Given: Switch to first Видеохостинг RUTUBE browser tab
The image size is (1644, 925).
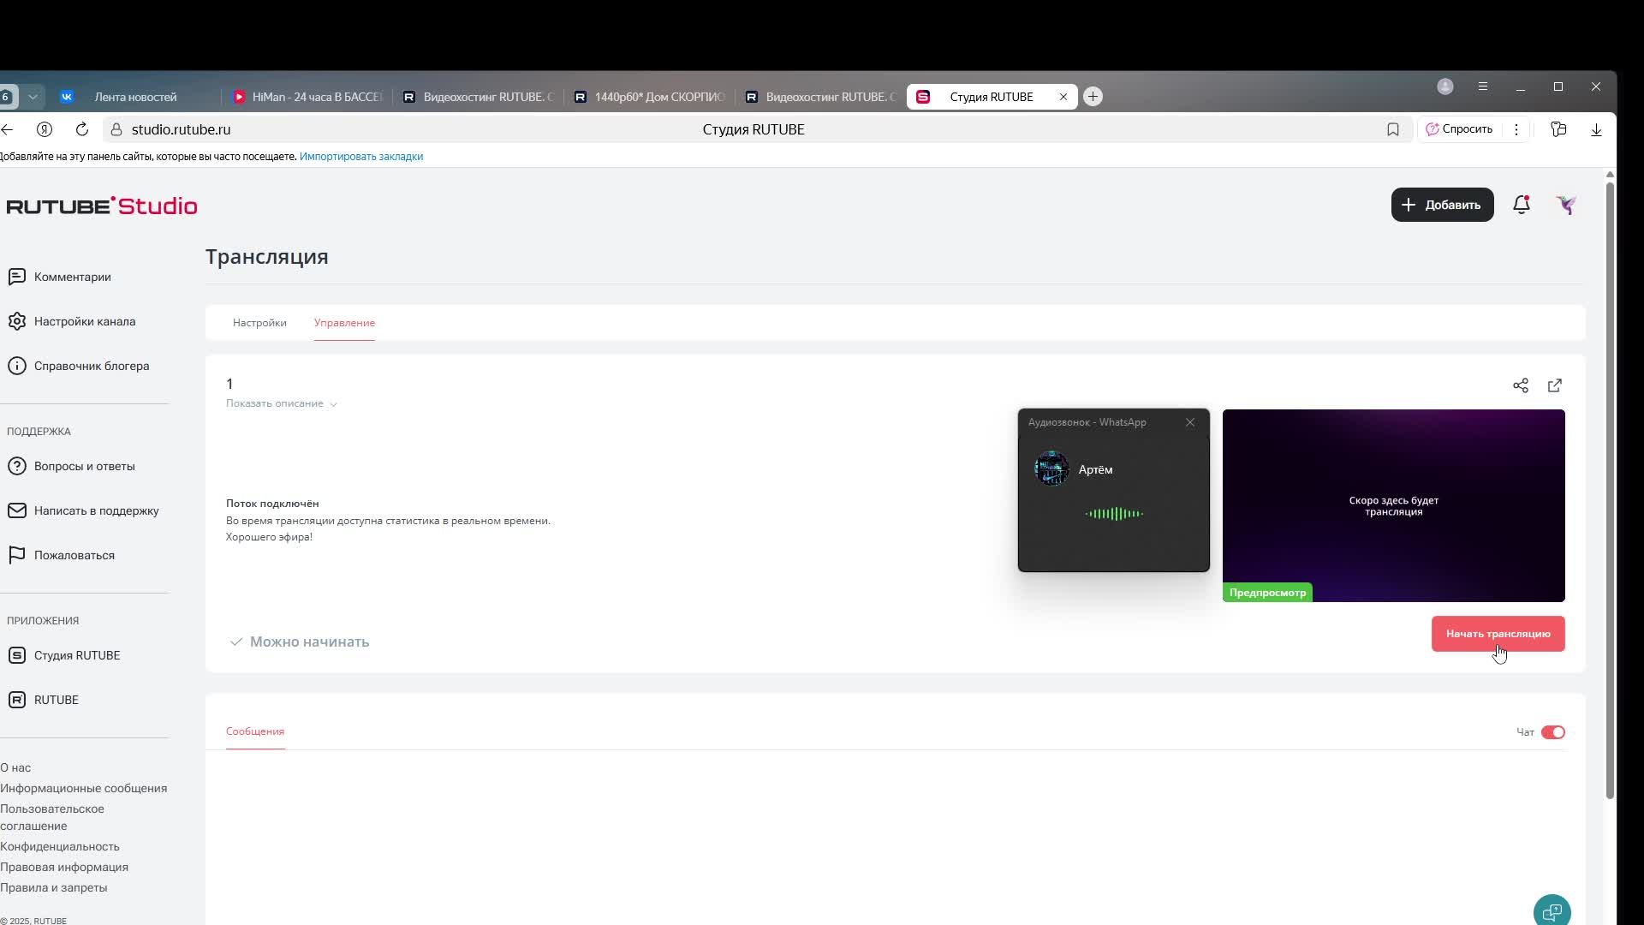Looking at the screenshot, I should (x=479, y=97).
